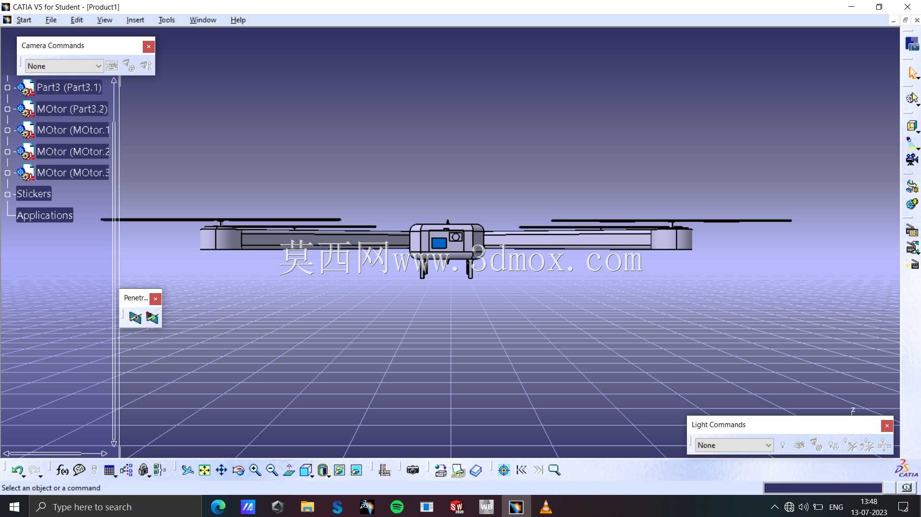The image size is (921, 517).
Task: Click the catalog book icon in bottom toolbar
Action: (476, 470)
